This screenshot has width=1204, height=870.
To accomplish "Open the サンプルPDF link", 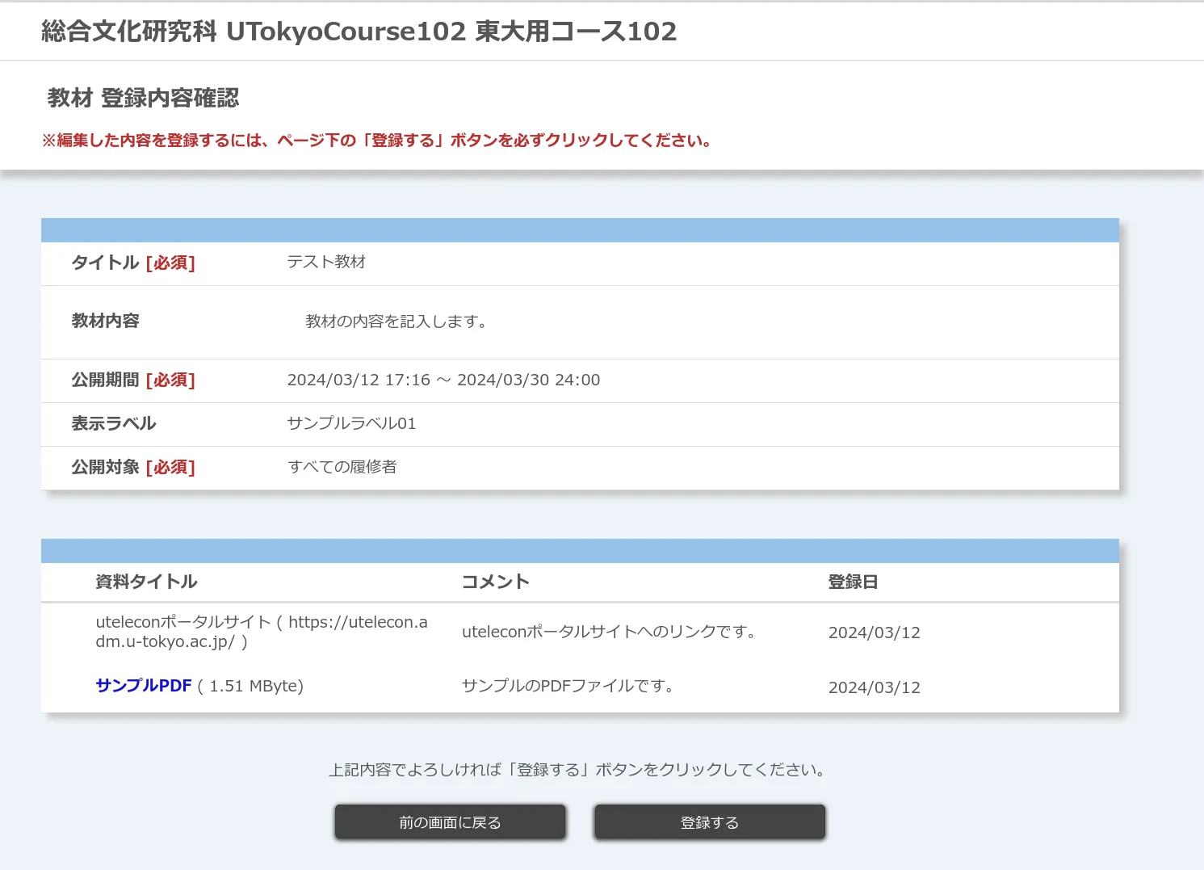I will point(144,686).
